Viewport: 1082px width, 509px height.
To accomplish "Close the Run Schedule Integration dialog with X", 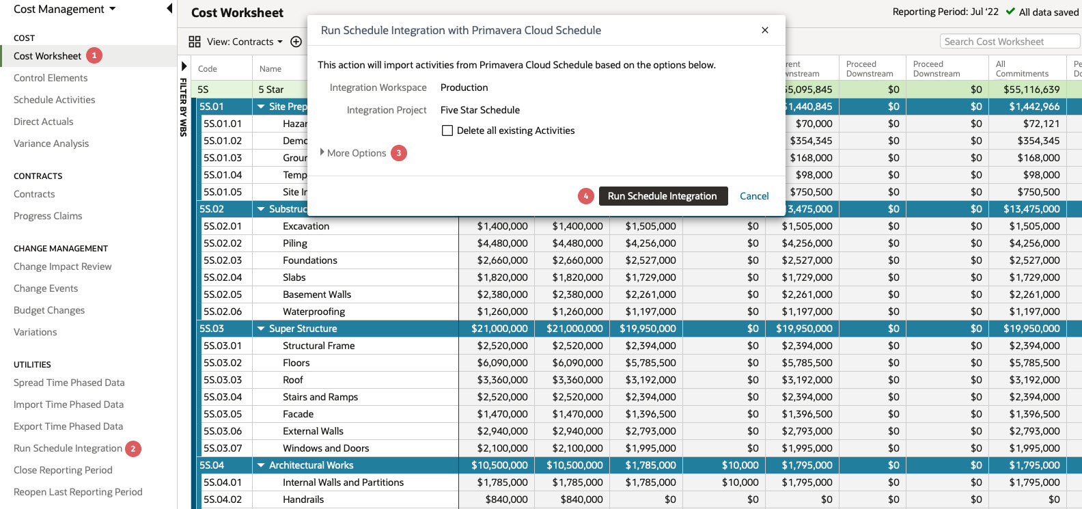I will tap(765, 30).
